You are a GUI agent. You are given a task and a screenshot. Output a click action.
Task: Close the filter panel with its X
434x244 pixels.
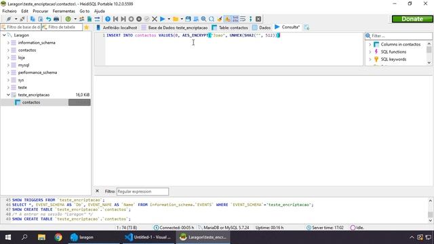(x=97, y=191)
